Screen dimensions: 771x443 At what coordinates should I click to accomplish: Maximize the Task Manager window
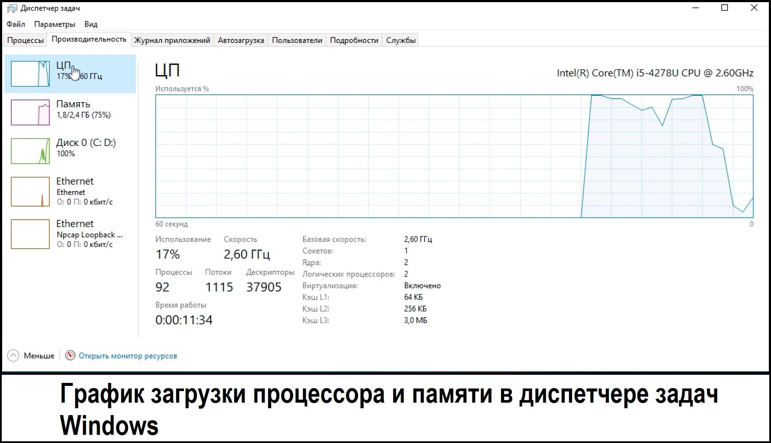[725, 8]
